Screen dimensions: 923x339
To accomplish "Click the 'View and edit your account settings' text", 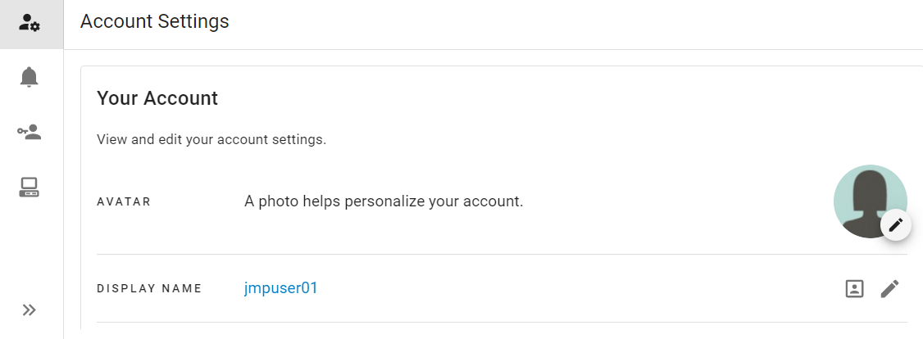I will click(211, 139).
